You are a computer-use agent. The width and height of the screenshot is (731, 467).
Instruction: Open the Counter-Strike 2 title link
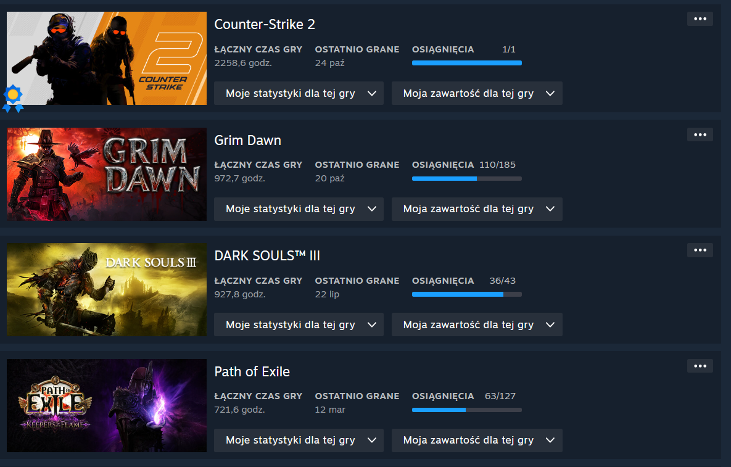pos(265,24)
